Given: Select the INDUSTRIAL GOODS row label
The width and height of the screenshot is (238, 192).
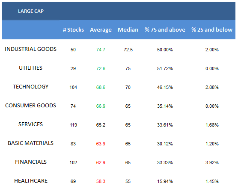Looking at the screenshot, I should pyautogui.click(x=30, y=49).
